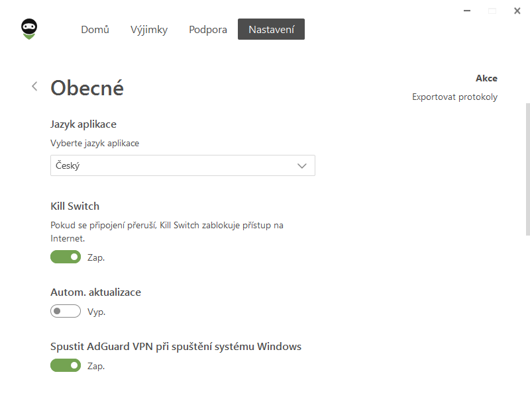Click Exportovat protokoly link
The height and width of the screenshot is (397, 530).
[454, 97]
